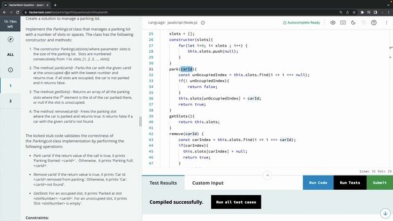
Task: Click 'return this.slots;' on line 40
Action: click(x=199, y=122)
